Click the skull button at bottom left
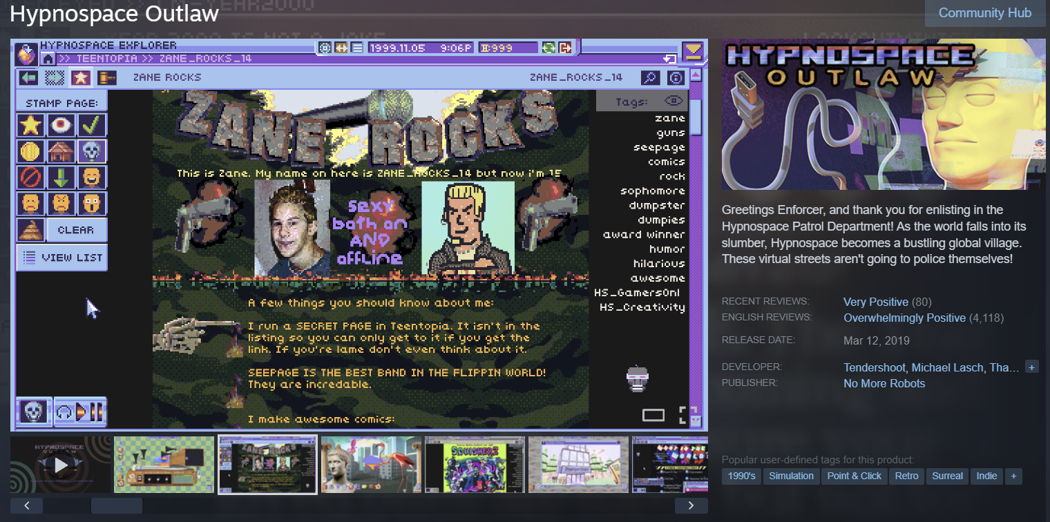This screenshot has height=522, width=1050. click(33, 412)
